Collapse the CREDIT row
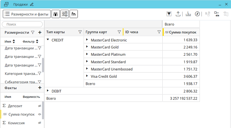The width and height of the screenshot is (231, 128). tap(48, 40)
